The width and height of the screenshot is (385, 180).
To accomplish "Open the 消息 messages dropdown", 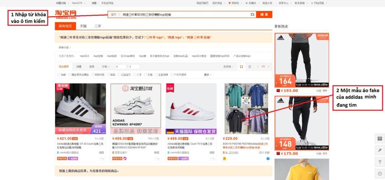I will point(95,3).
